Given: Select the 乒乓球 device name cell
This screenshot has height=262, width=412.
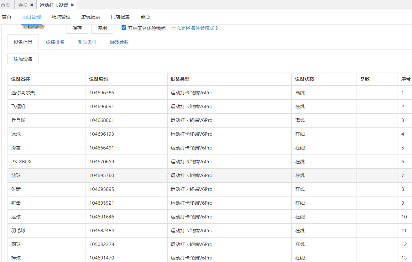Looking at the screenshot, I should point(47,120).
